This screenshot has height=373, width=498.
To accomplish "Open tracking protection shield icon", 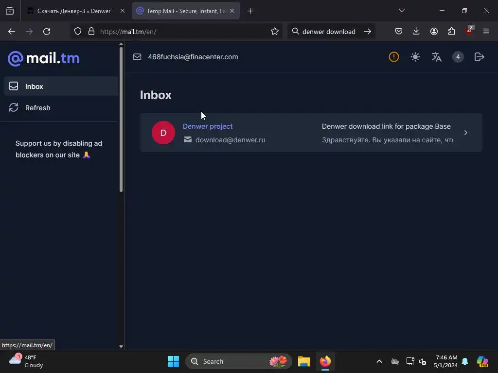I will (x=78, y=32).
